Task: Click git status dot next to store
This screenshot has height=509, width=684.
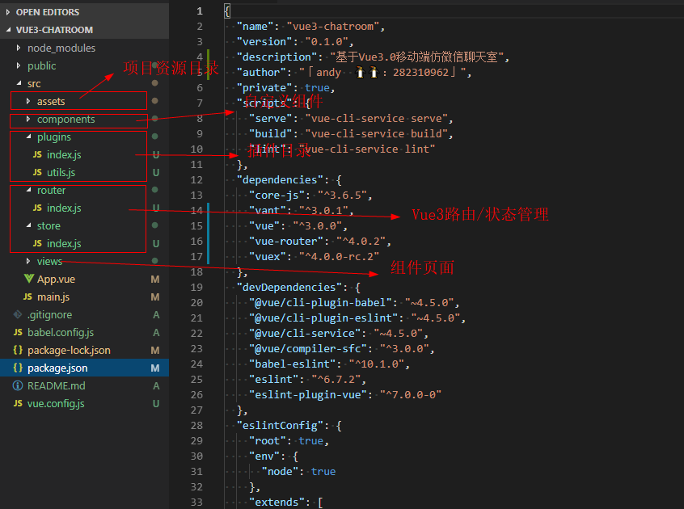Action: [x=155, y=225]
